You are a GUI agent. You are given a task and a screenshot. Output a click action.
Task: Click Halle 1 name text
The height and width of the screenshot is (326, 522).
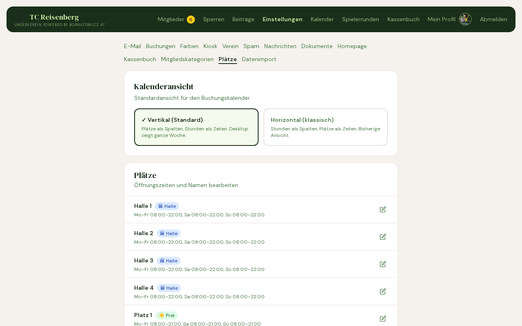(x=143, y=206)
